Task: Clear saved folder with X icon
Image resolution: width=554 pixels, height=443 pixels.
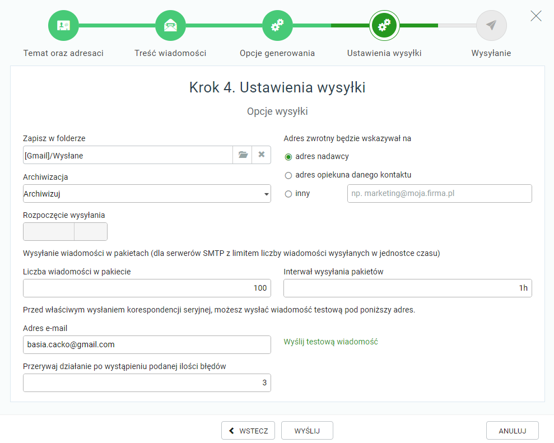Action: (262, 155)
